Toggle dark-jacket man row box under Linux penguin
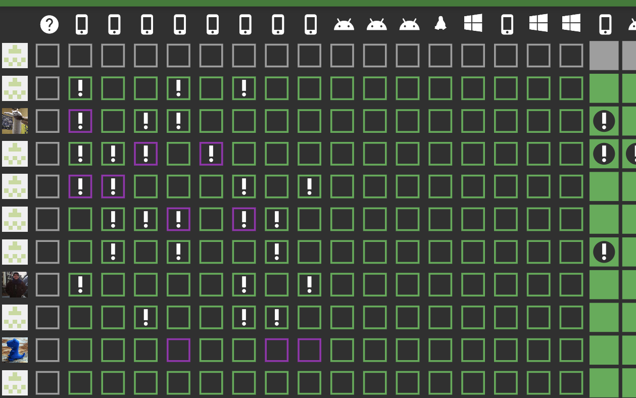The height and width of the screenshot is (398, 636). tap(441, 284)
